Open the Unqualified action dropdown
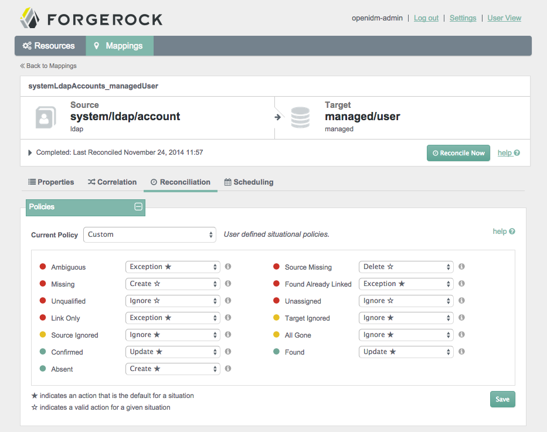Image resolution: width=547 pixels, height=432 pixels. [x=173, y=301]
